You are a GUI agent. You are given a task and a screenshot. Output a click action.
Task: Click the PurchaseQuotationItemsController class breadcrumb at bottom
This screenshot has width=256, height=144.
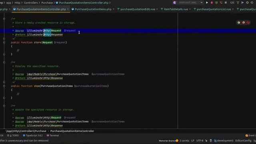click(72, 131)
